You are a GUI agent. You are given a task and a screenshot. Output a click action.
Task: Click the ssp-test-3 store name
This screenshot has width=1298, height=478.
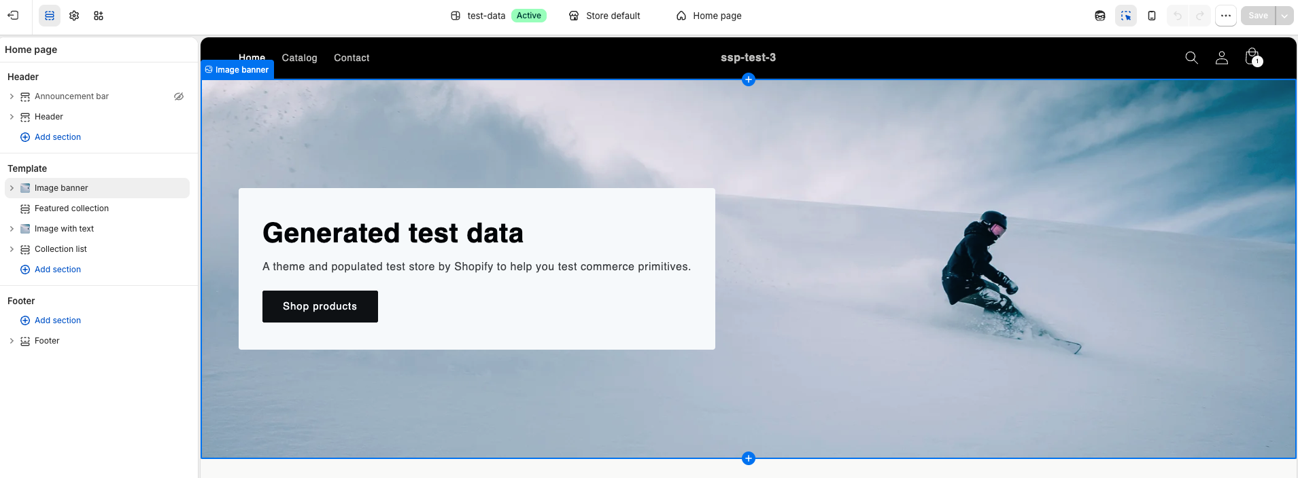point(748,58)
